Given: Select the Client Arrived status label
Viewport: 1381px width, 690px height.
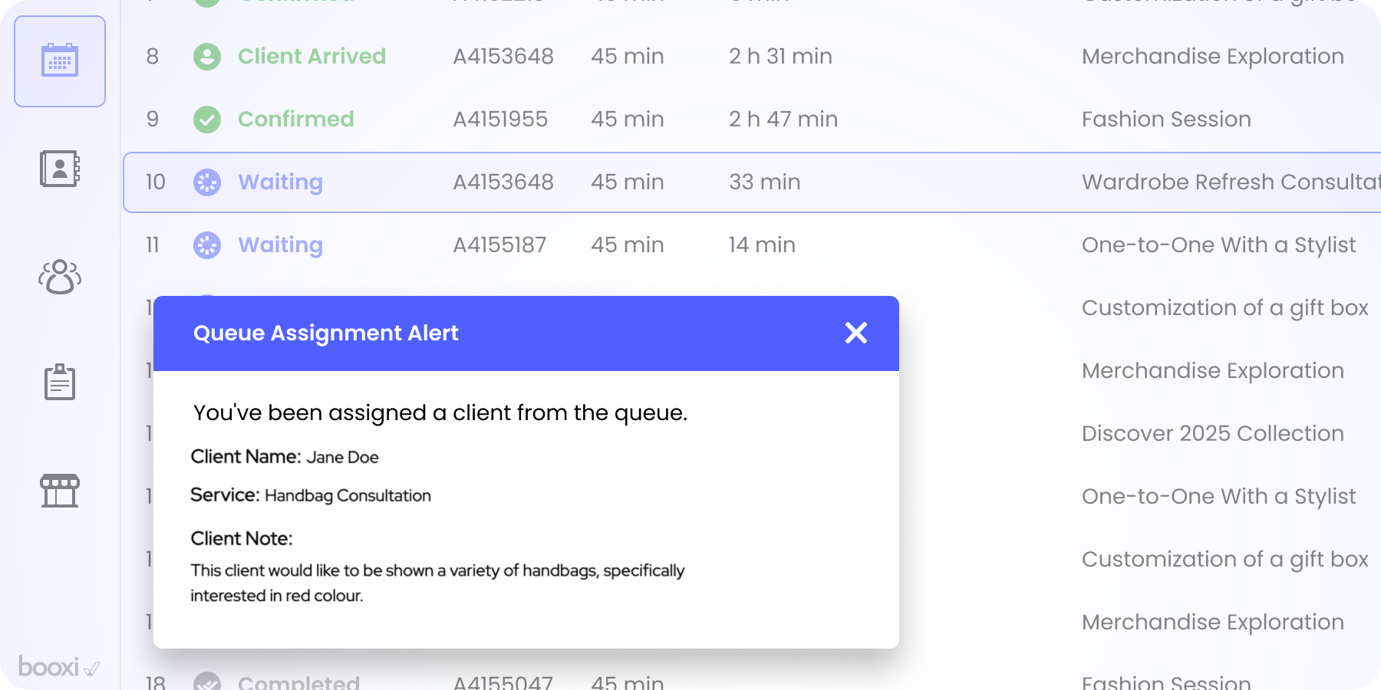Looking at the screenshot, I should click(x=311, y=56).
